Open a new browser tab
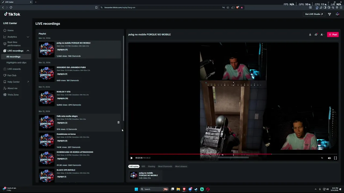The image size is (344, 193). (x=35, y=2)
